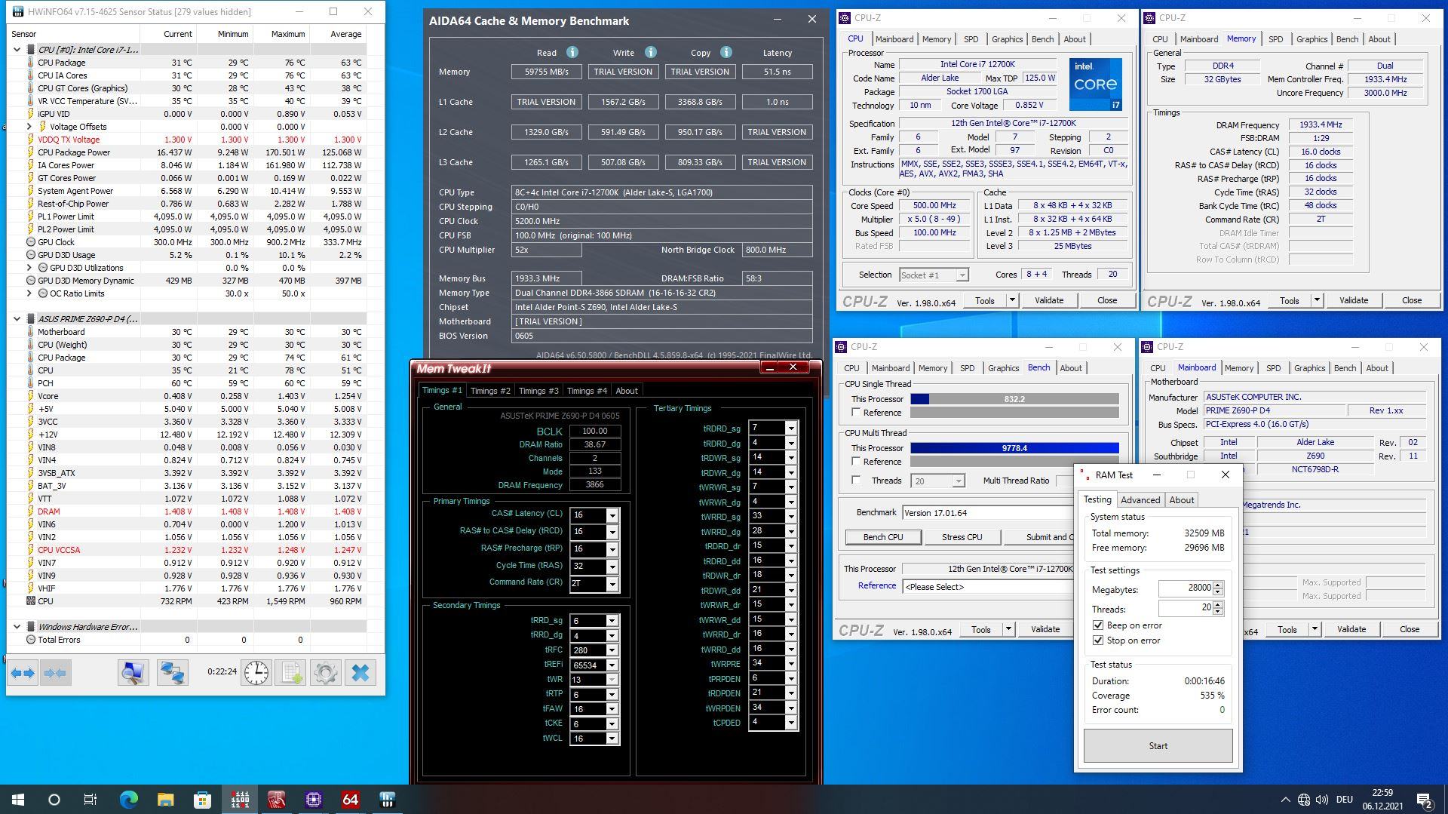Click Threads value field in RAM Test
The height and width of the screenshot is (814, 1448).
click(1186, 608)
